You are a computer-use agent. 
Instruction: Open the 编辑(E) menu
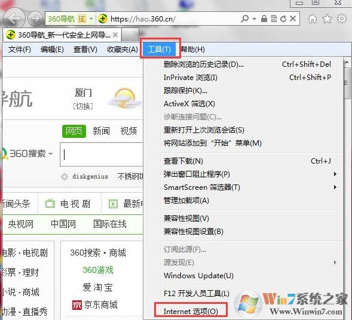[52, 50]
